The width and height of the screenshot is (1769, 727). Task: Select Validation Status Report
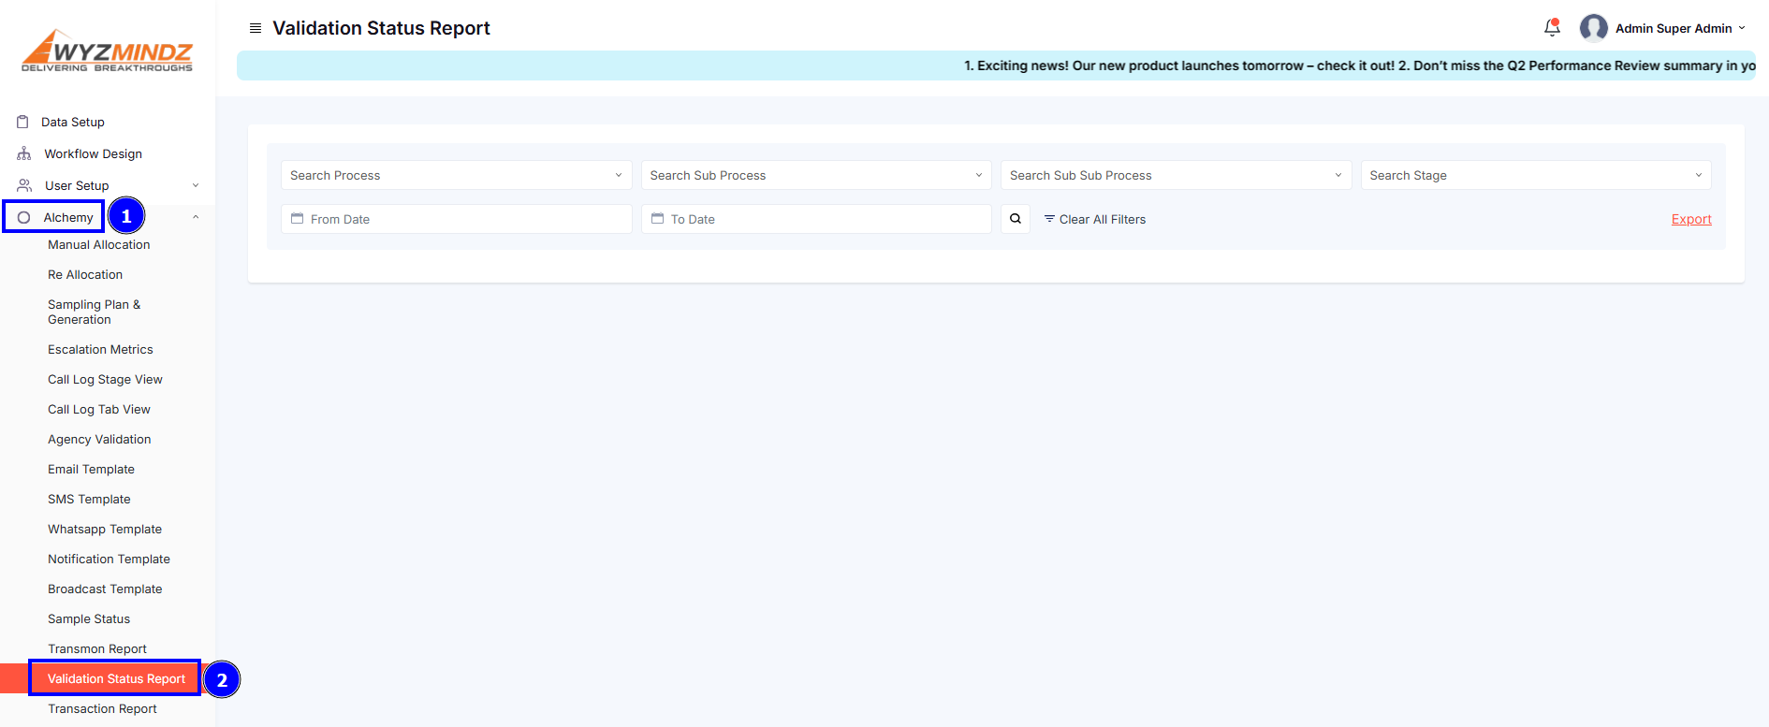[x=116, y=678]
